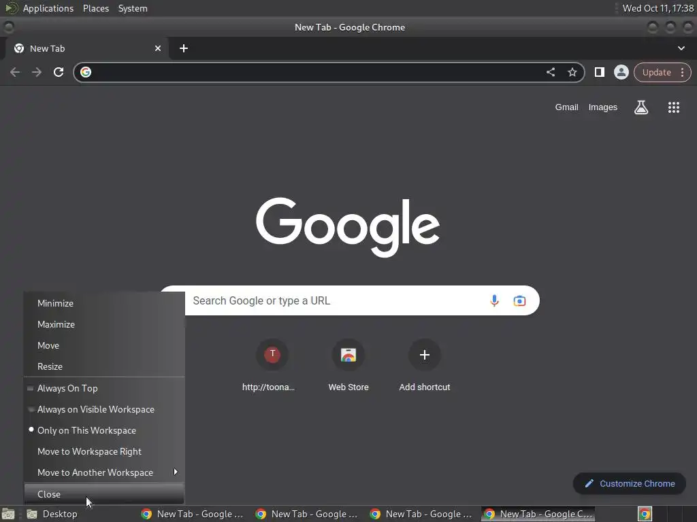Choose Minimize from the window menu
This screenshot has width=697, height=522.
pos(104,303)
